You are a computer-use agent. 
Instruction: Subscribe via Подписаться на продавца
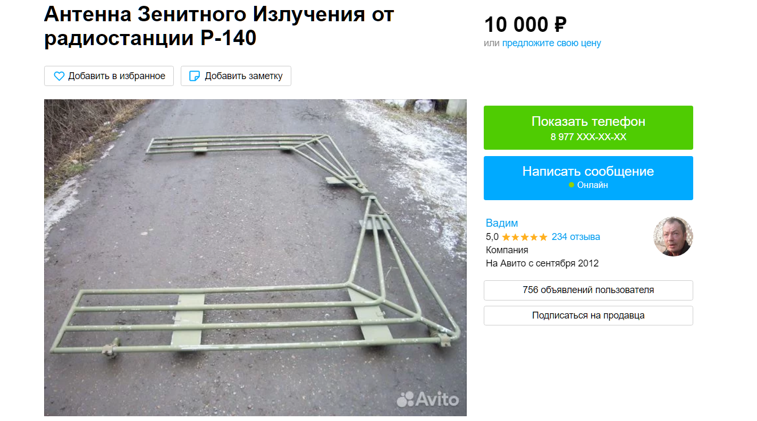pos(588,316)
